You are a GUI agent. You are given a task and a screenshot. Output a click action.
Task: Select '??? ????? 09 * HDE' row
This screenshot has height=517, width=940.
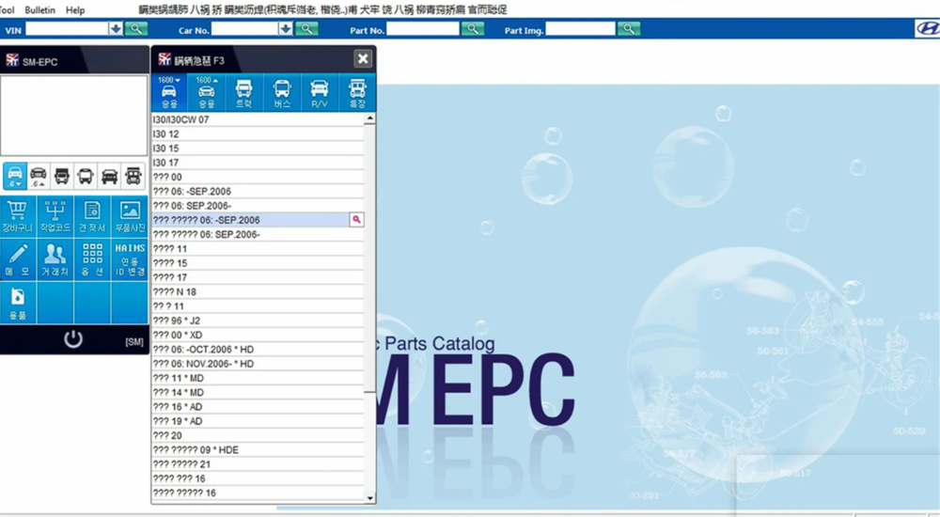click(258, 450)
